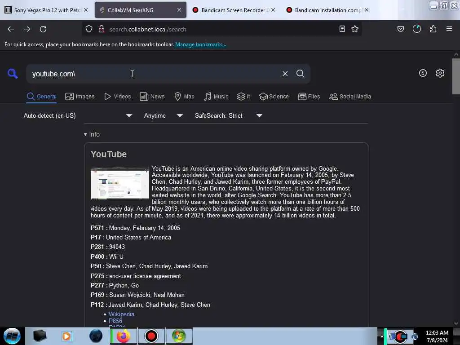Screen dimensions: 460x345
Task: Open the Wikipedia link in infobox
Action: point(121,314)
